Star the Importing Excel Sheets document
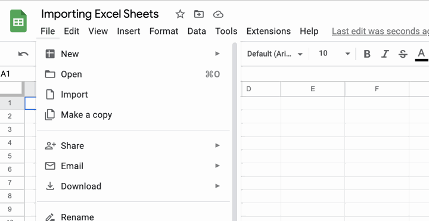The height and width of the screenshot is (221, 429). [x=180, y=14]
